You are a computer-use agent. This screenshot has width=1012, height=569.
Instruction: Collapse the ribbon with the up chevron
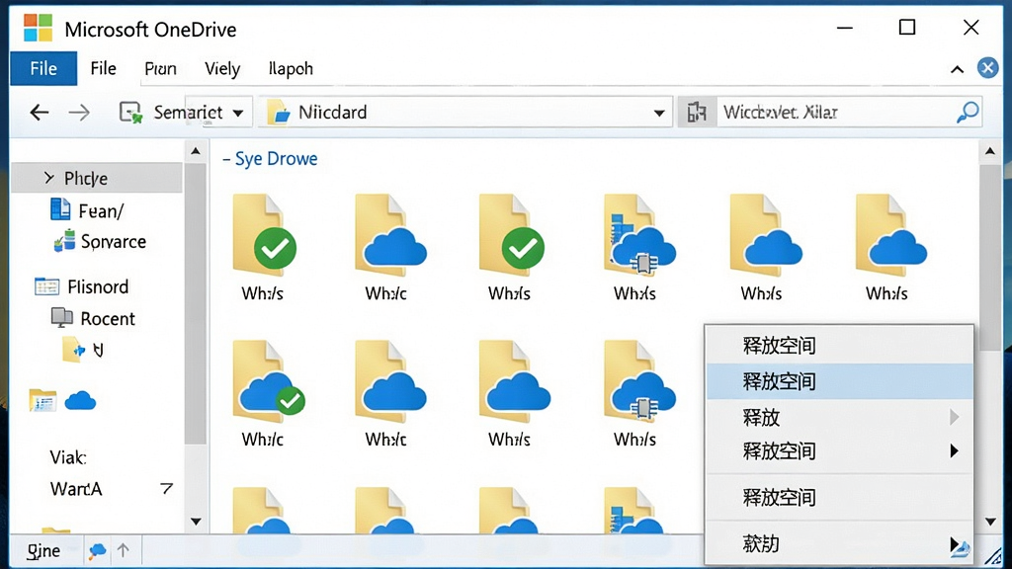957,69
